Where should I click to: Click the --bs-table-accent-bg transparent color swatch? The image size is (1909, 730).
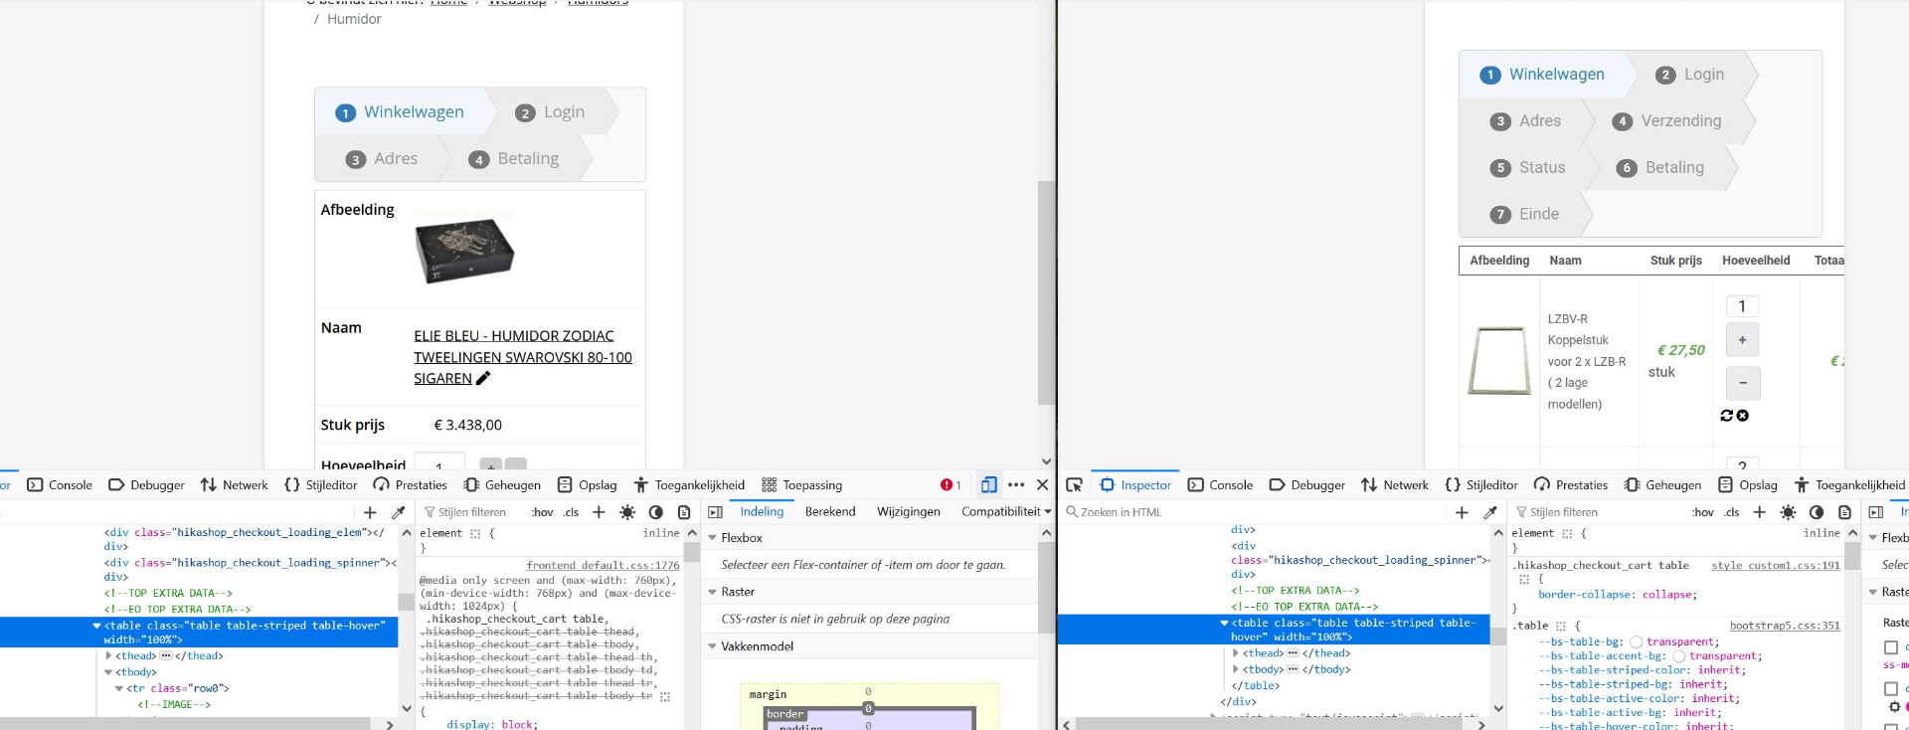tap(1678, 656)
